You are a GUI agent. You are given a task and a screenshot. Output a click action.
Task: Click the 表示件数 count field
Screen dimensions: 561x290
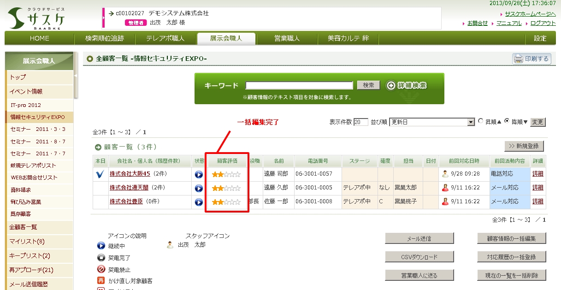click(x=360, y=122)
